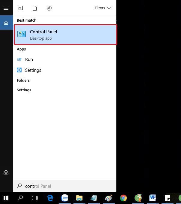The image size is (181, 204).
Task: Show the Settings results category
Action: pos(24,90)
